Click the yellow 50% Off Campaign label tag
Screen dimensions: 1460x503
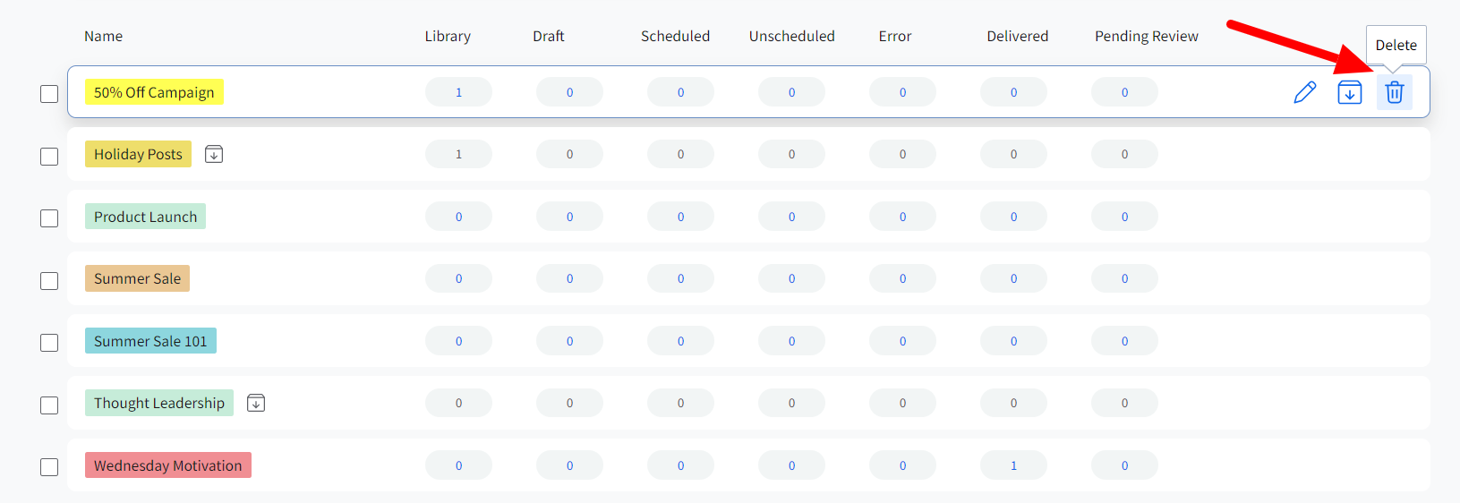pyautogui.click(x=154, y=92)
